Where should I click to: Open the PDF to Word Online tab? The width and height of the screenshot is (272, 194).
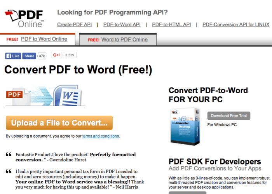pyautogui.click(x=44, y=39)
